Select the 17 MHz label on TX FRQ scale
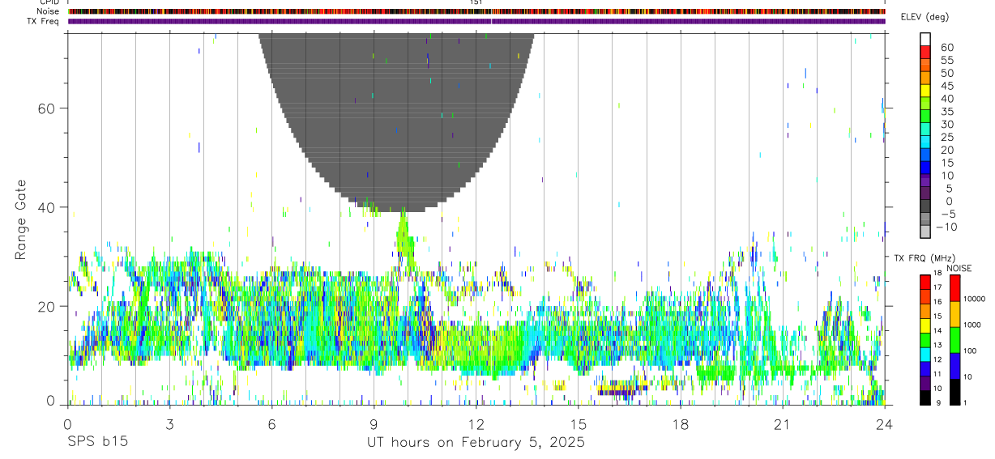Screen dimensions: 995x459 pos(936,287)
